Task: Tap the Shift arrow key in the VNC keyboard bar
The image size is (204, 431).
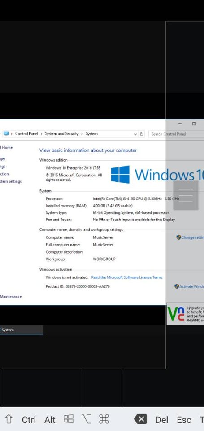Action: (9, 419)
